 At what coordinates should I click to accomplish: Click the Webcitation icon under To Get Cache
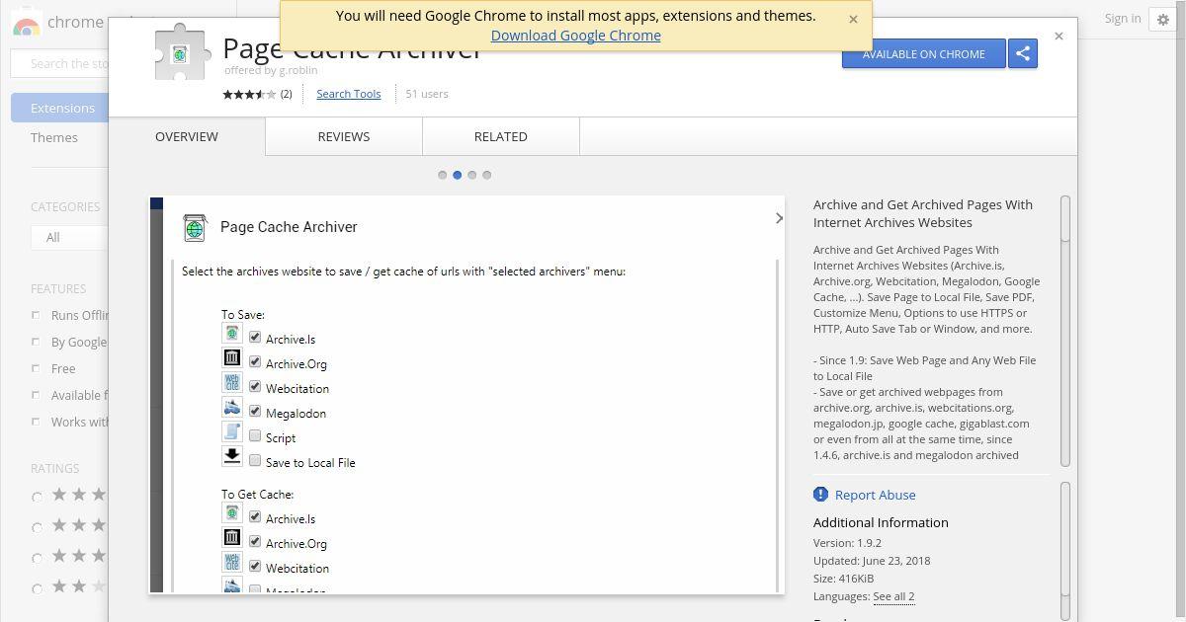tap(231, 562)
